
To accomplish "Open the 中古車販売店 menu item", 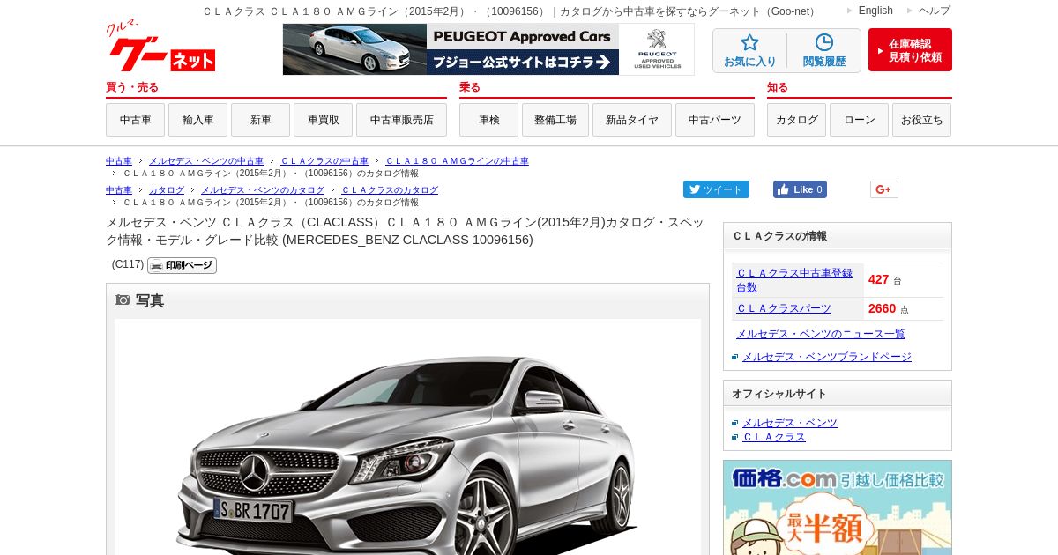I will point(401,120).
